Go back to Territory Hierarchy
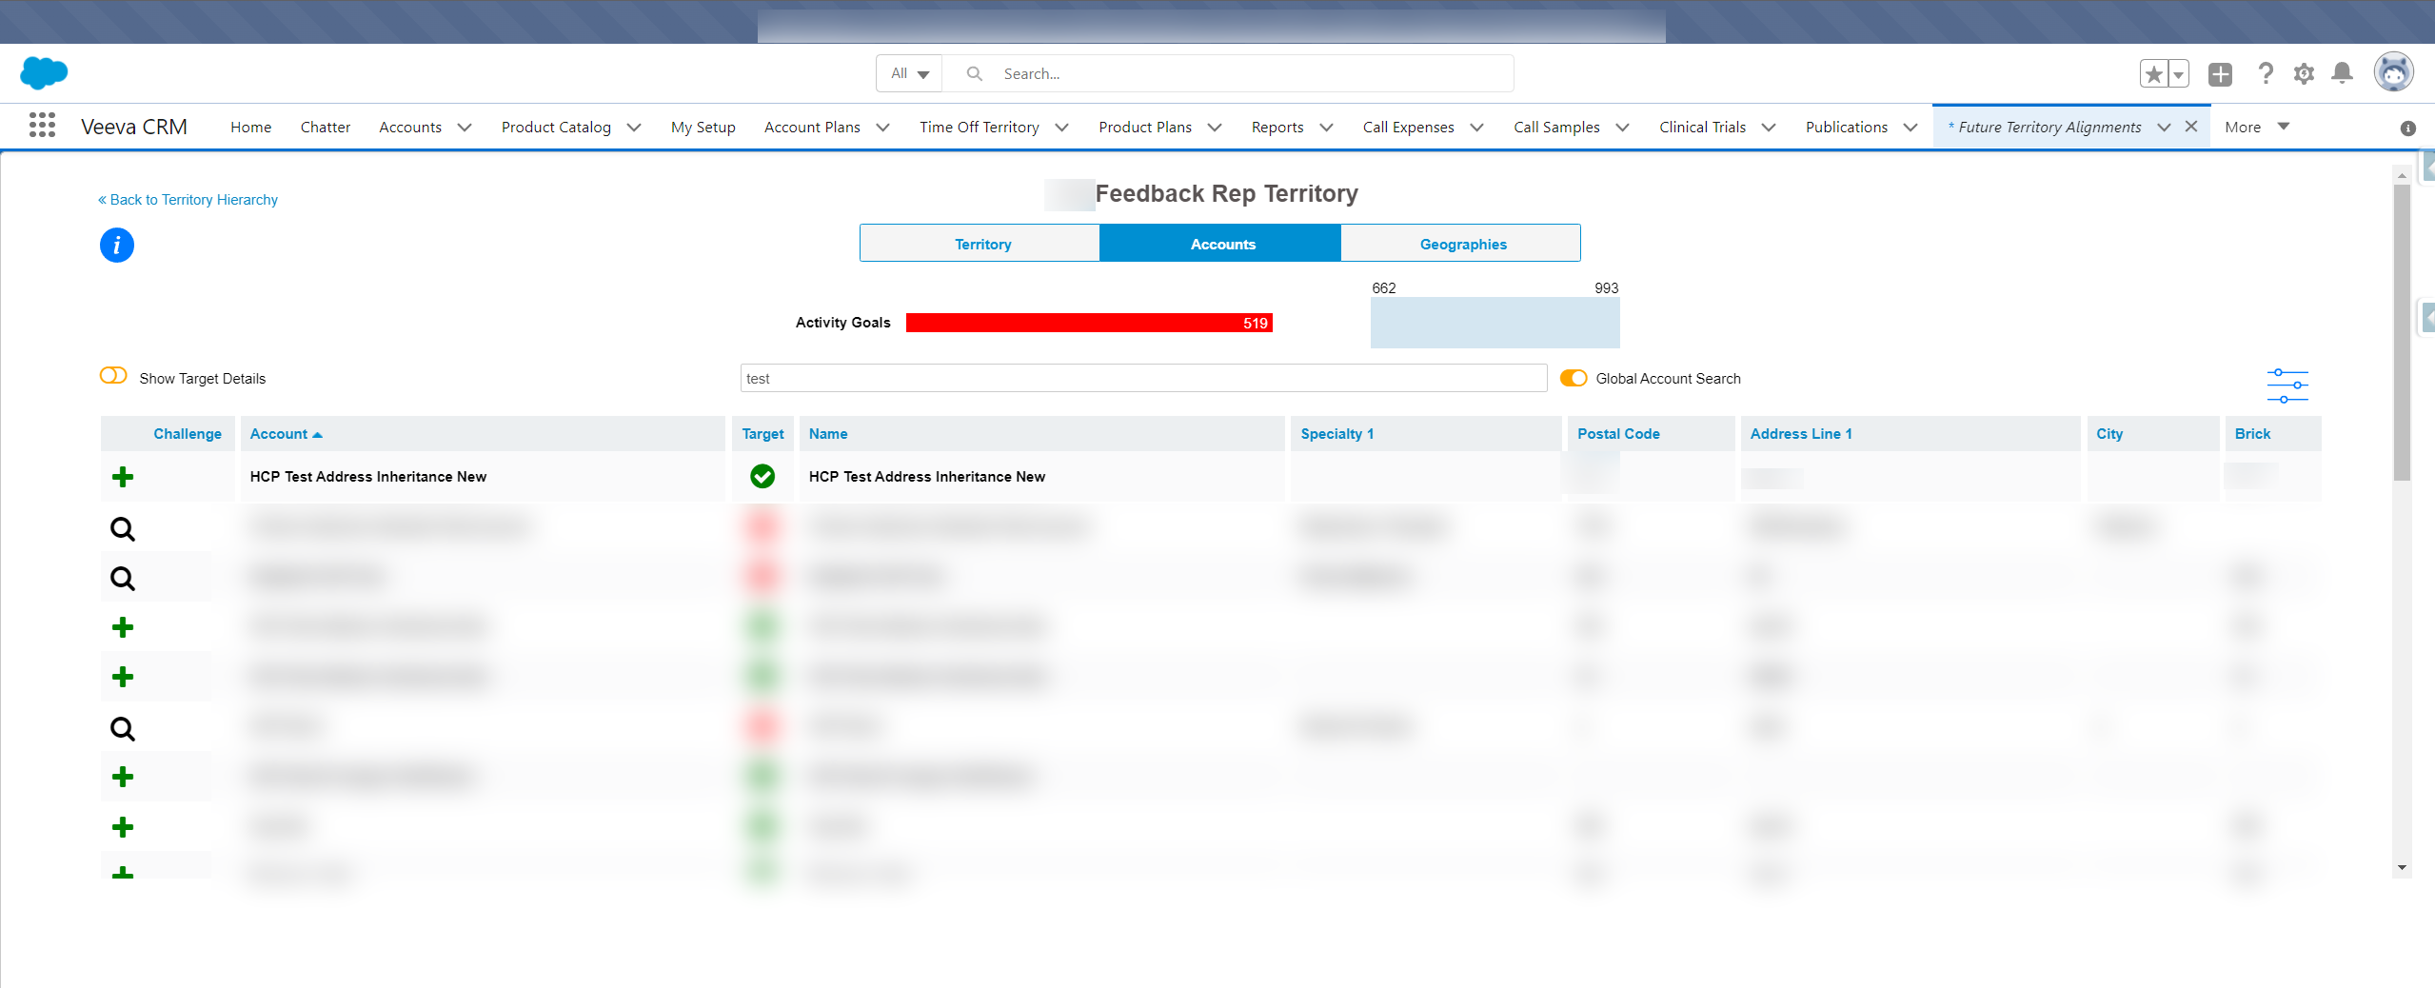Viewport: 2435px width, 988px height. [188, 200]
